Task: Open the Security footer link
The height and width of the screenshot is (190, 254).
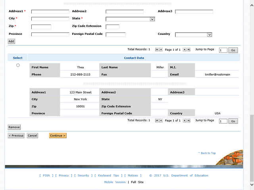Action: point(83,175)
